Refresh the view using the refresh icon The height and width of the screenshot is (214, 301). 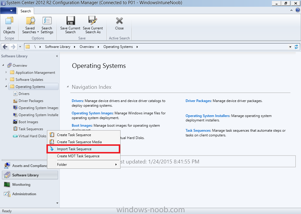click(x=296, y=47)
